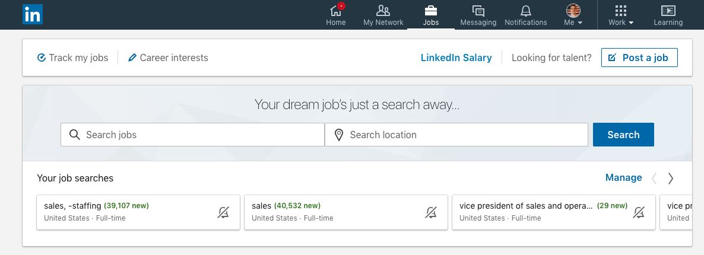The height and width of the screenshot is (255, 704).
Task: Open the Messaging chat icon
Action: click(x=478, y=11)
